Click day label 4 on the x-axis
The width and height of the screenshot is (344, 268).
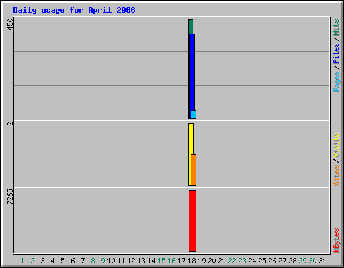pyautogui.click(x=52, y=261)
